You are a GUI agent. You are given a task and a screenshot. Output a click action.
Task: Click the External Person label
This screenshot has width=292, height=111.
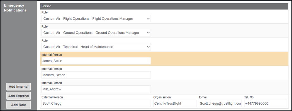(x=52, y=97)
